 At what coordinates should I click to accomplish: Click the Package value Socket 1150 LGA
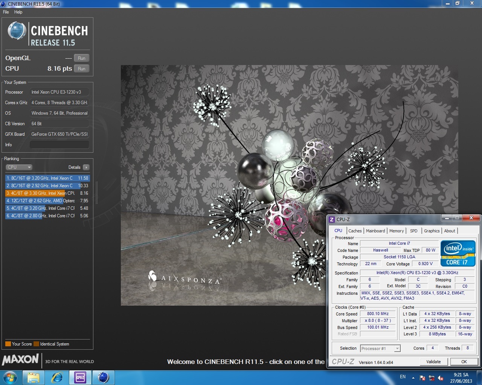coord(399,257)
